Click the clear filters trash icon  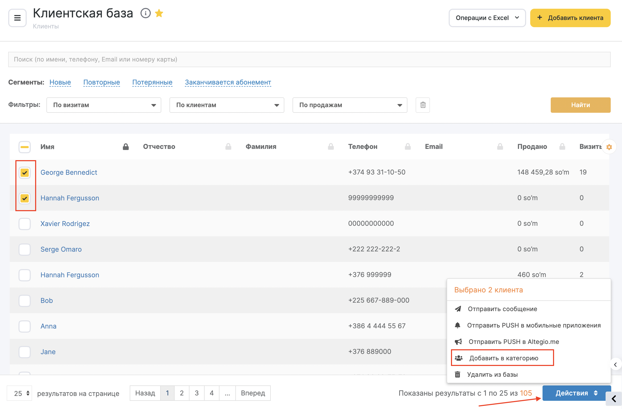tap(423, 105)
